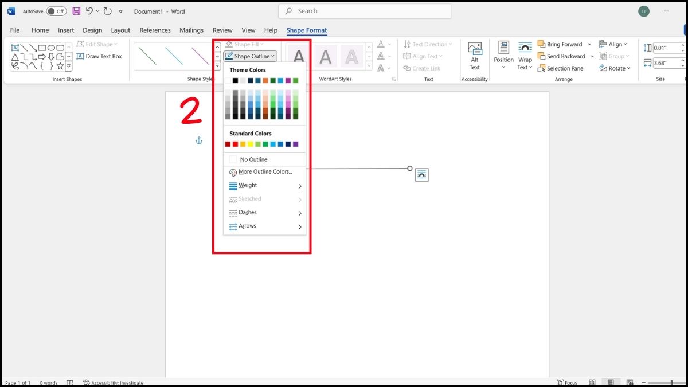Switch to the View tab
The width and height of the screenshot is (688, 387).
click(248, 30)
